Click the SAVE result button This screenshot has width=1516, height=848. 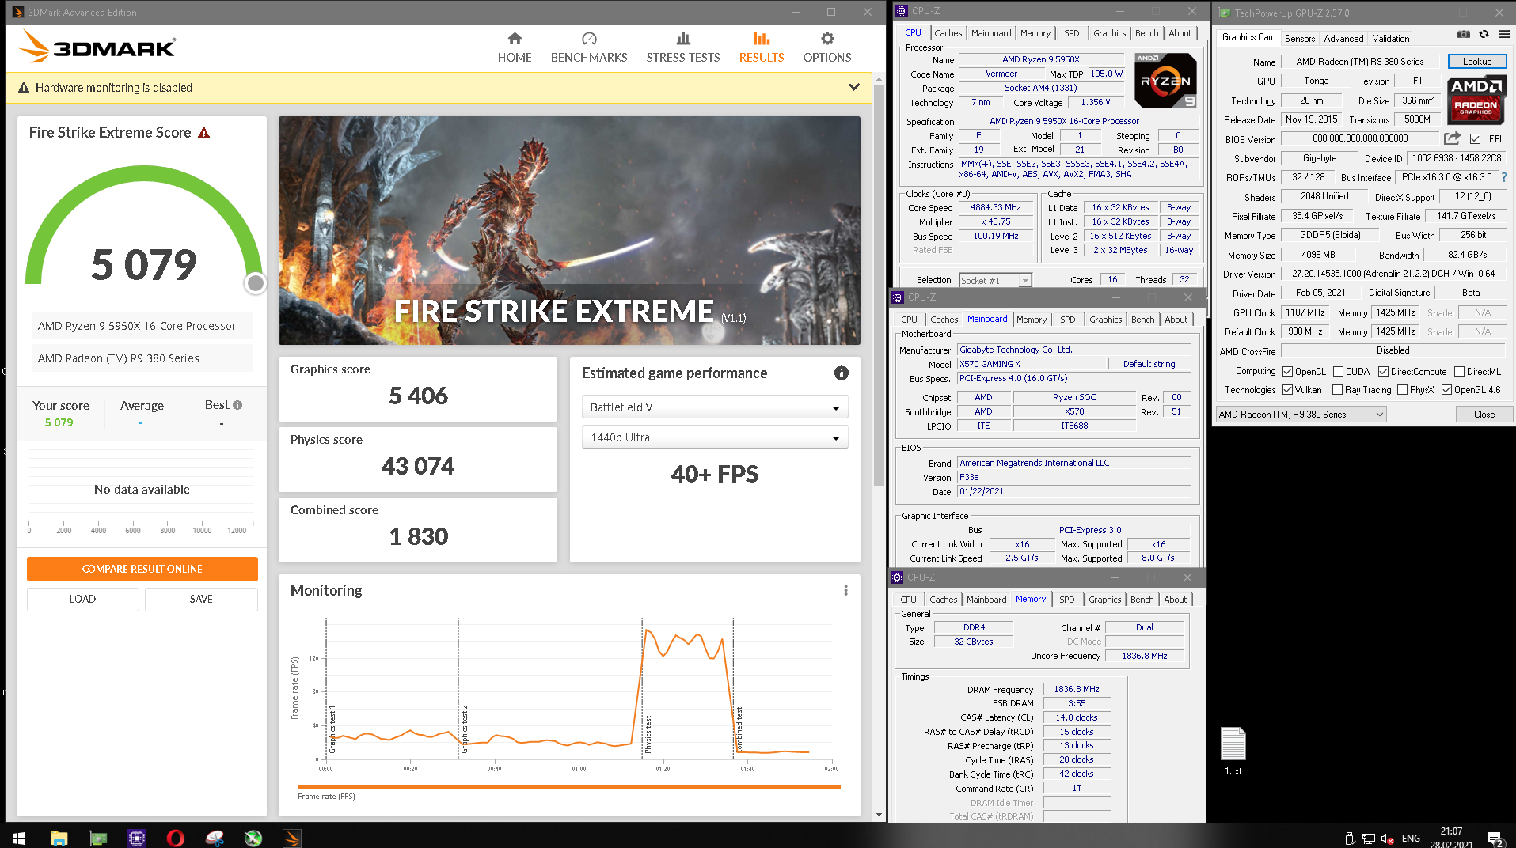tap(201, 599)
